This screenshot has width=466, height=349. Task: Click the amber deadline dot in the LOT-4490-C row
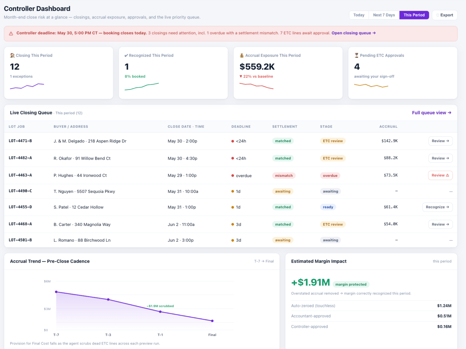coord(233,192)
